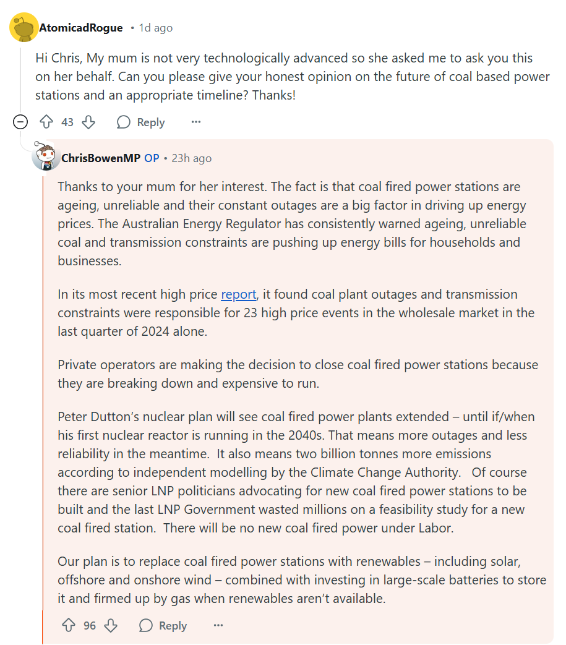This screenshot has height=645, width=566.
Task: Open the high price report link
Action: [238, 294]
